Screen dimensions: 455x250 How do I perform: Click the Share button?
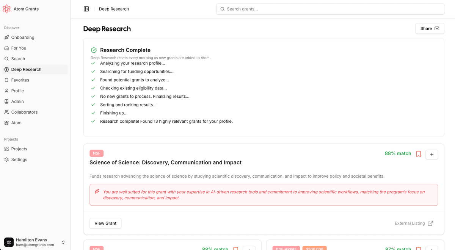click(430, 28)
